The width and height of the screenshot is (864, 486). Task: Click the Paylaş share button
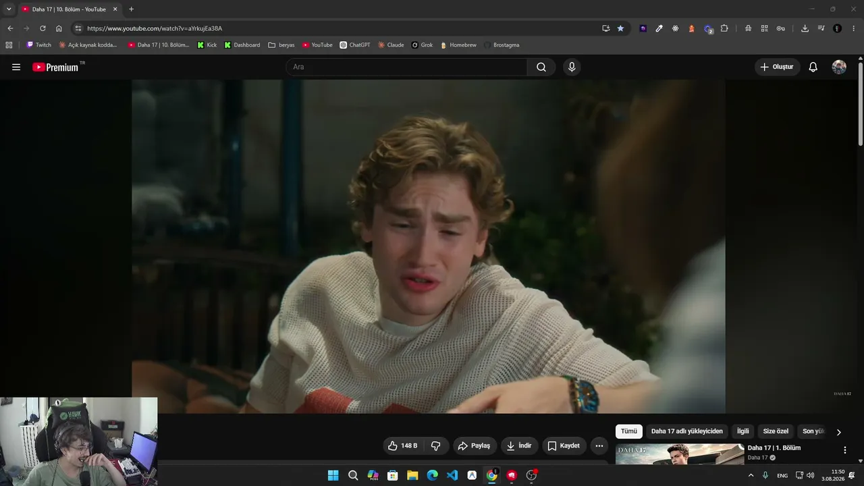click(474, 446)
